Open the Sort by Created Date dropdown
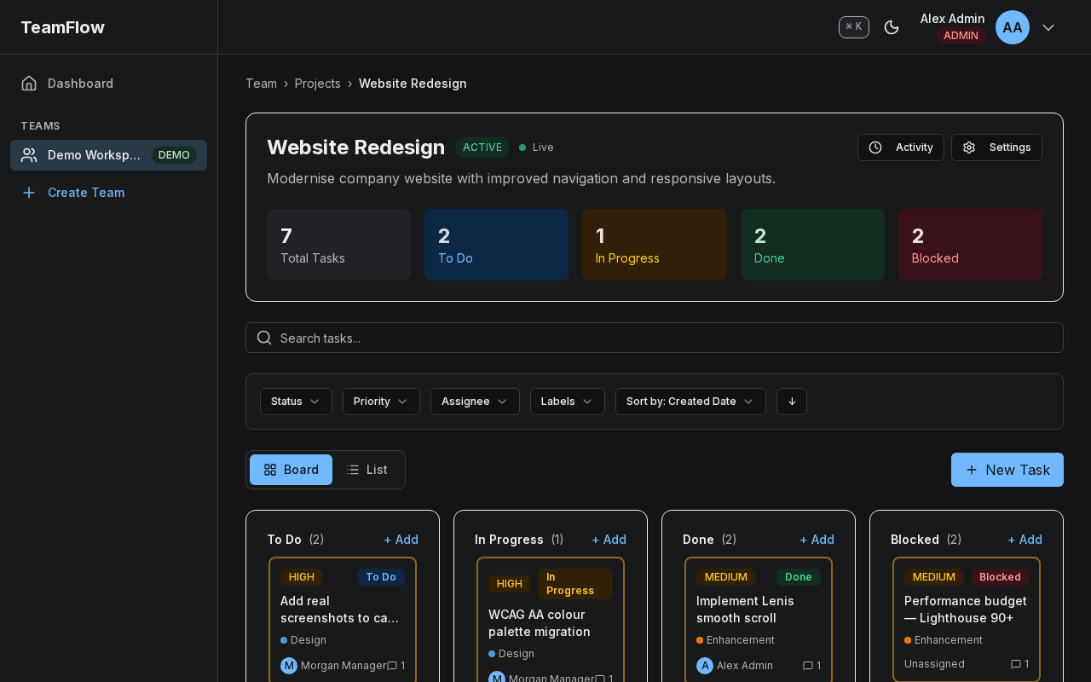The width and height of the screenshot is (1091, 682). [690, 402]
